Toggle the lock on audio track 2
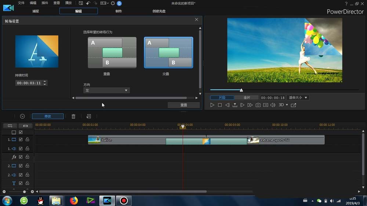367x206 pixels. tap(27, 175)
